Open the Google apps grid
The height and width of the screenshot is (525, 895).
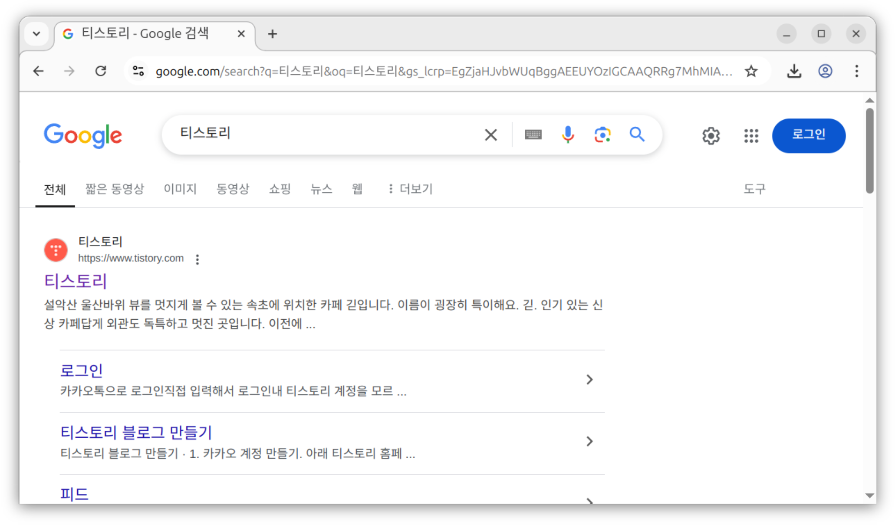click(750, 136)
